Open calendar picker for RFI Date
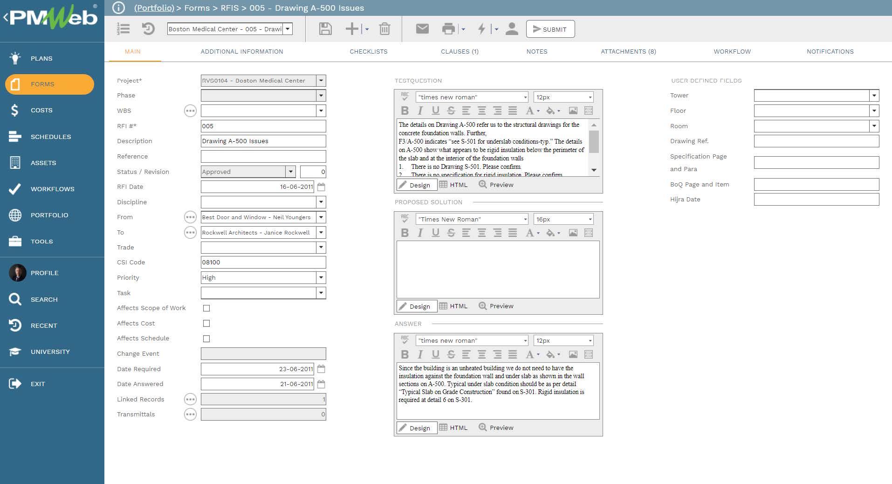This screenshot has width=892, height=484. tap(321, 187)
